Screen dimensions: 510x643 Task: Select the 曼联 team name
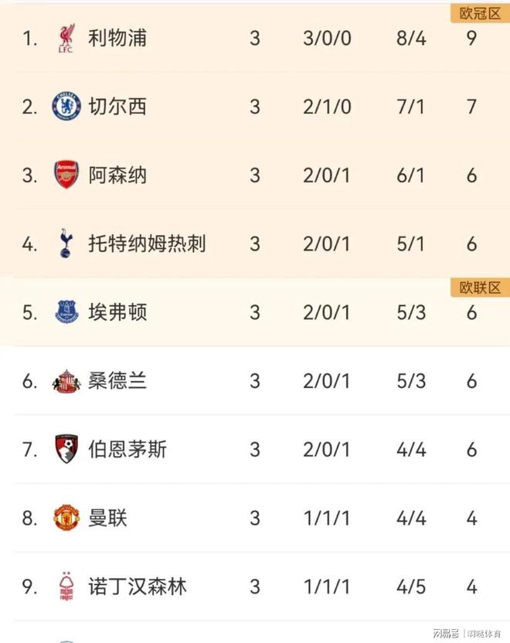(x=108, y=518)
